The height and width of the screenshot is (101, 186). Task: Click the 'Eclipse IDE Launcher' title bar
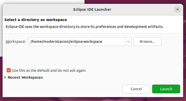coord(92,9)
